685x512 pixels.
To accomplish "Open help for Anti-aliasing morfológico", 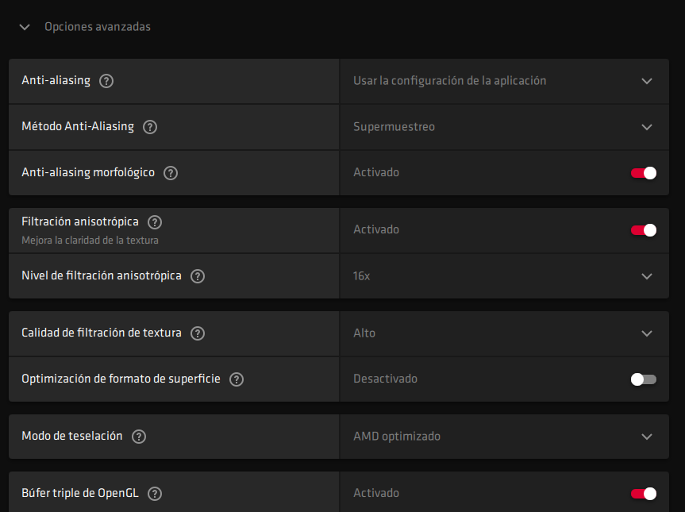I will pos(171,173).
